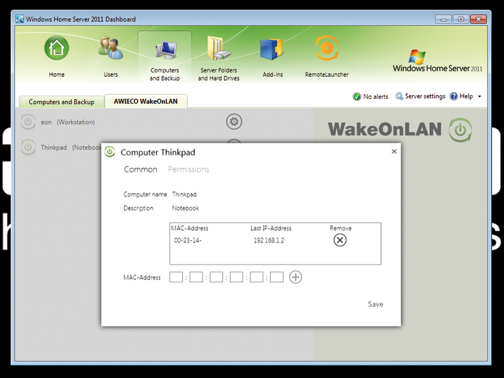Viewport: 504px width, 378px height.
Task: Open Server settings link
Action: click(x=425, y=96)
